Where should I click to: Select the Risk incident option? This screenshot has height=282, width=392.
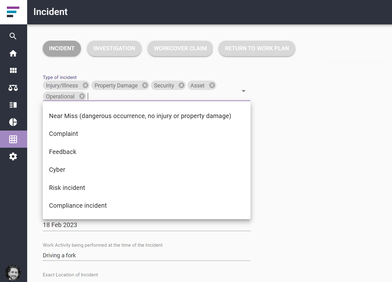click(x=146, y=188)
